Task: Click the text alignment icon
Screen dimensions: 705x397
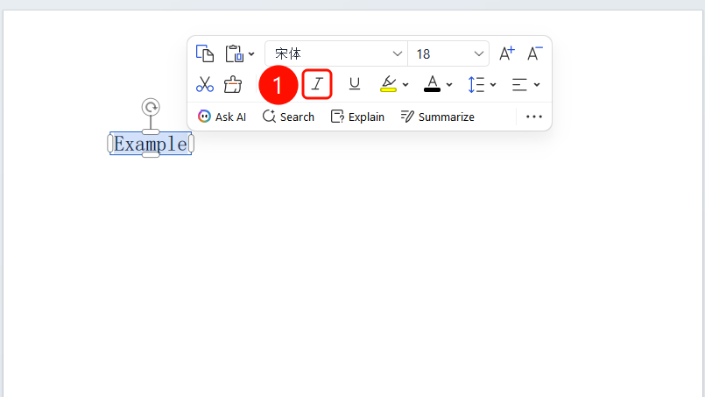Action: pyautogui.click(x=519, y=84)
